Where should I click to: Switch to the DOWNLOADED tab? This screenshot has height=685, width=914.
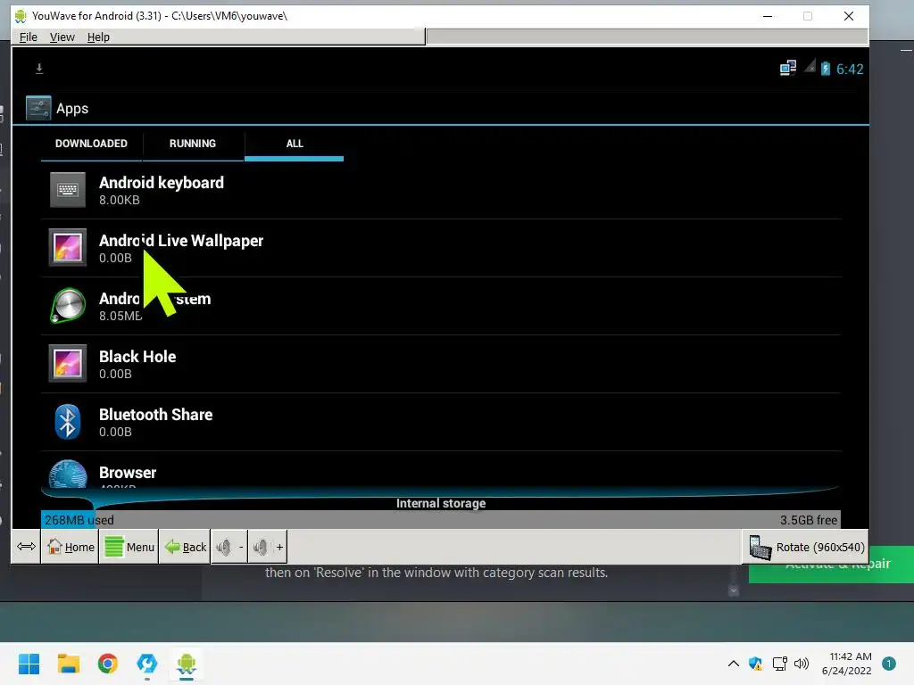coord(92,144)
